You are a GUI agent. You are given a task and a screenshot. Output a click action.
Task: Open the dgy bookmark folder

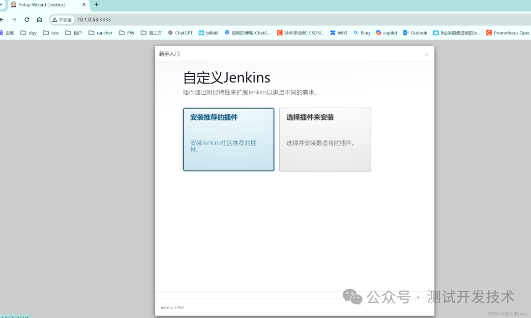pyautogui.click(x=29, y=33)
